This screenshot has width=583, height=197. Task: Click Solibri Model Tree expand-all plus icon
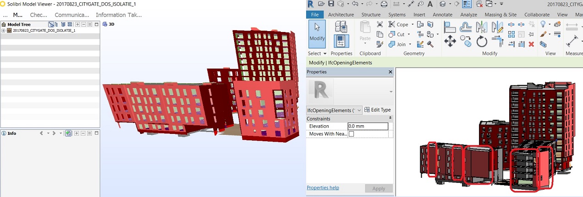77,24
